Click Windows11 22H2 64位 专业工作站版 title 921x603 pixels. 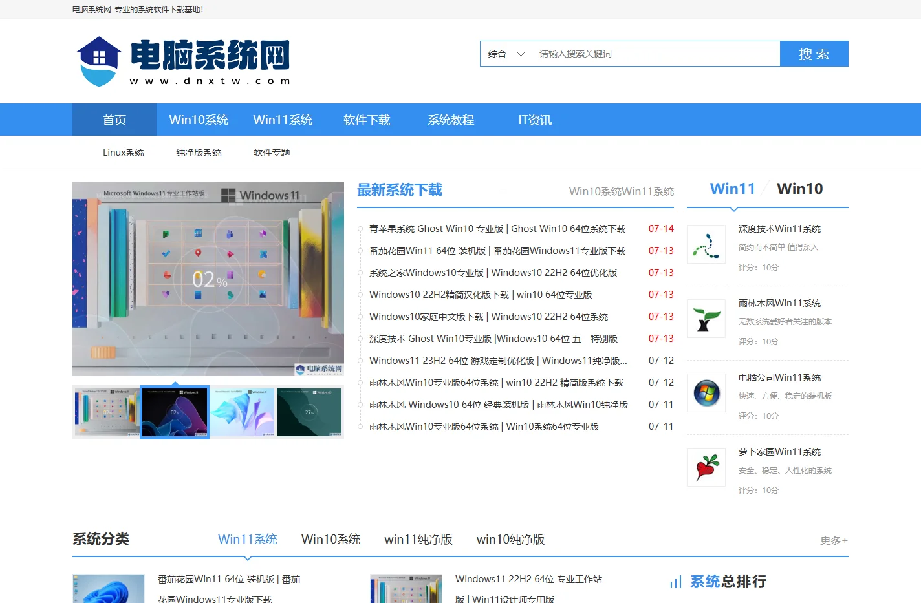[x=528, y=589]
